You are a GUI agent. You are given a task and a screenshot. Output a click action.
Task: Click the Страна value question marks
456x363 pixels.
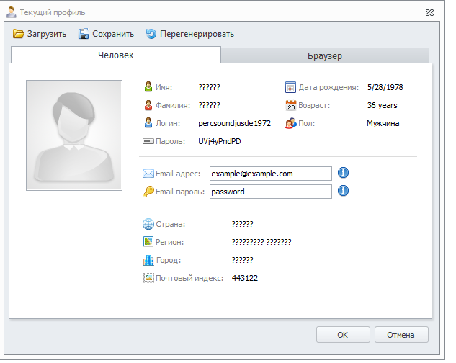coord(243,224)
